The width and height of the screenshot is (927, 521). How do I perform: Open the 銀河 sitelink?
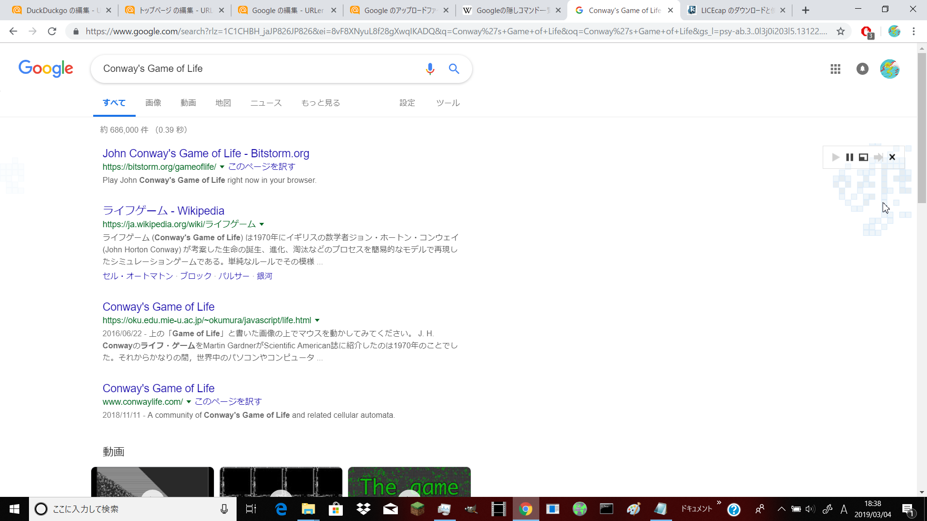pyautogui.click(x=265, y=276)
